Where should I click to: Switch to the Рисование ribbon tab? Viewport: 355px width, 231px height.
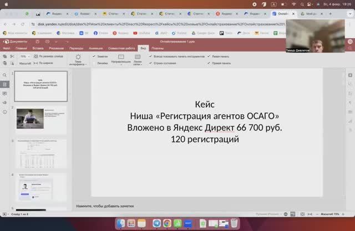57,48
